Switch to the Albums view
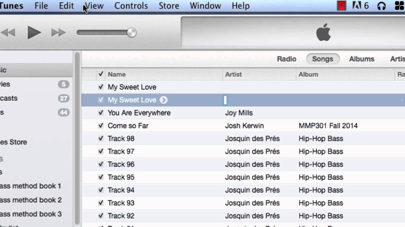405x227 pixels. click(x=361, y=59)
